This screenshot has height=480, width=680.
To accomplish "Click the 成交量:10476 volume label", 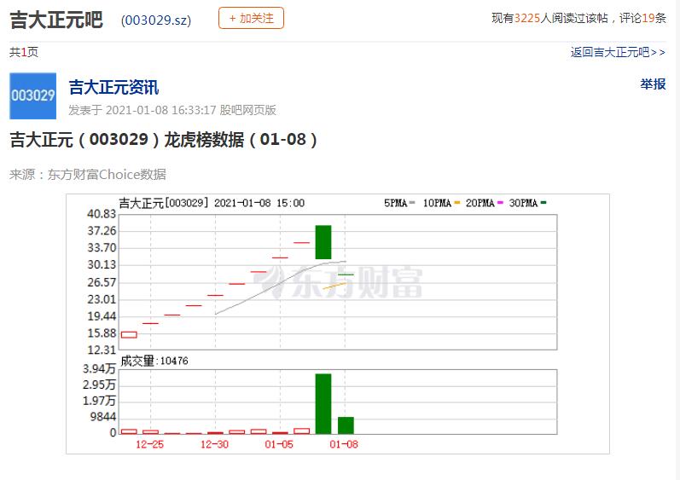I will point(154,361).
